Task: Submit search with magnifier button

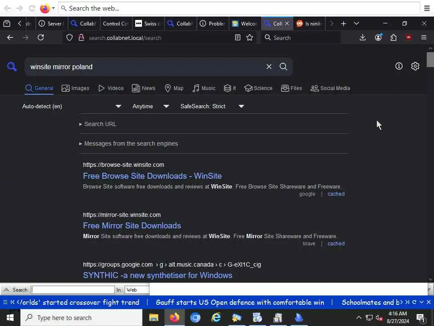Action: coord(283,67)
